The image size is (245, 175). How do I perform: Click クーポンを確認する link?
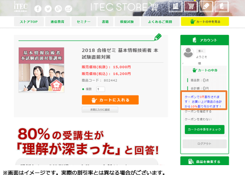click(x=198, y=112)
